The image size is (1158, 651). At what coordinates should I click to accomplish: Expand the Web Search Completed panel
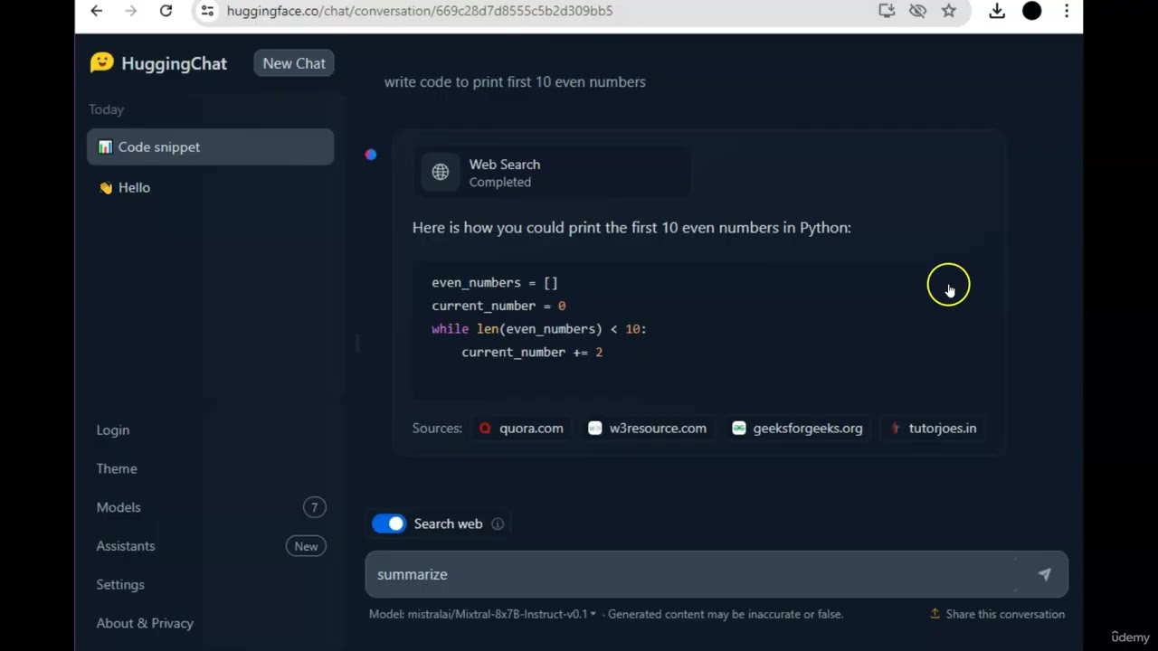tap(552, 173)
